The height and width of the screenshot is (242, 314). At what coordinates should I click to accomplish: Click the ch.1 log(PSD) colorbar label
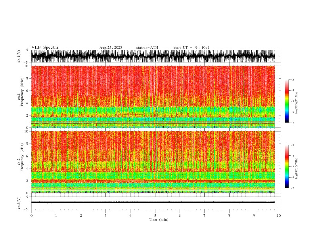click(x=297, y=103)
